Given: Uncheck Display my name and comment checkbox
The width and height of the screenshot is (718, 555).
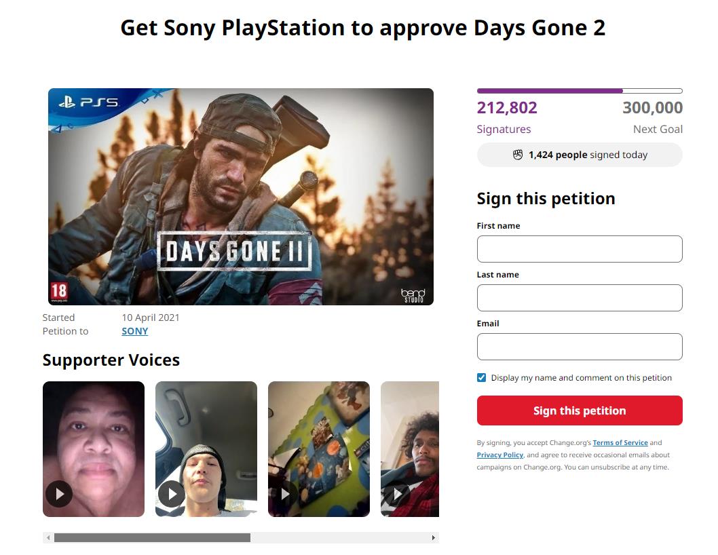Looking at the screenshot, I should tap(482, 378).
